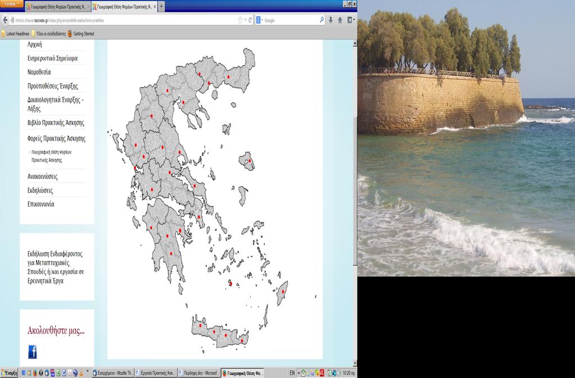Screen dimensions: 575x378
Task: Show hidden system tray icons arrow
Action: pyautogui.click(x=298, y=373)
